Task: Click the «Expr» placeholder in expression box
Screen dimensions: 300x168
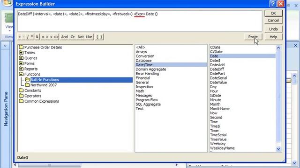Action: (139, 14)
